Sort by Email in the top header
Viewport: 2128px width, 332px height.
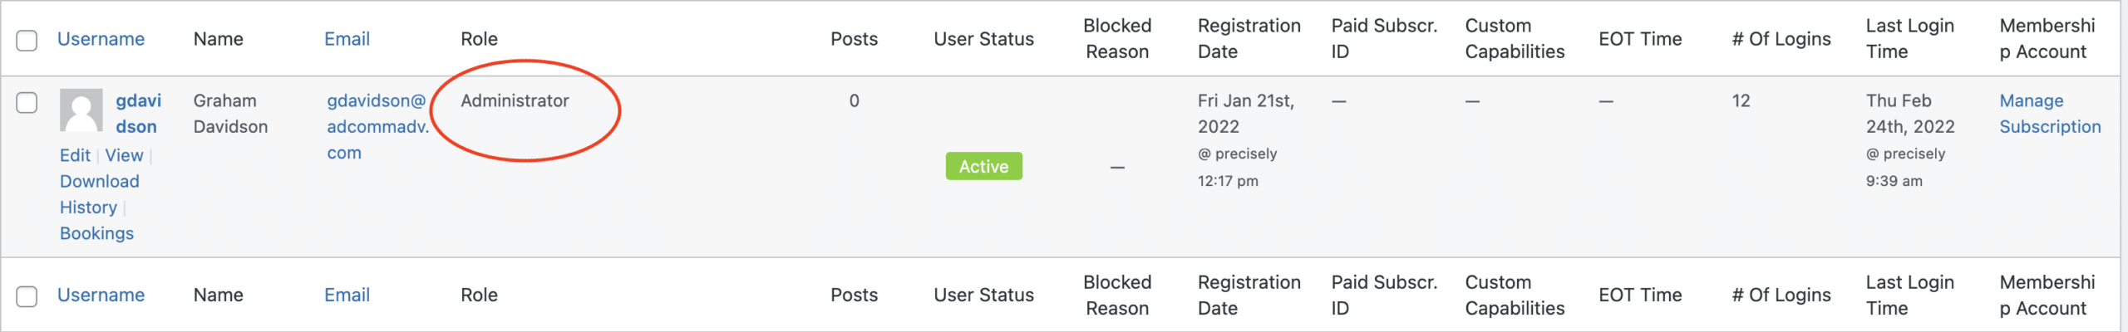(x=347, y=39)
